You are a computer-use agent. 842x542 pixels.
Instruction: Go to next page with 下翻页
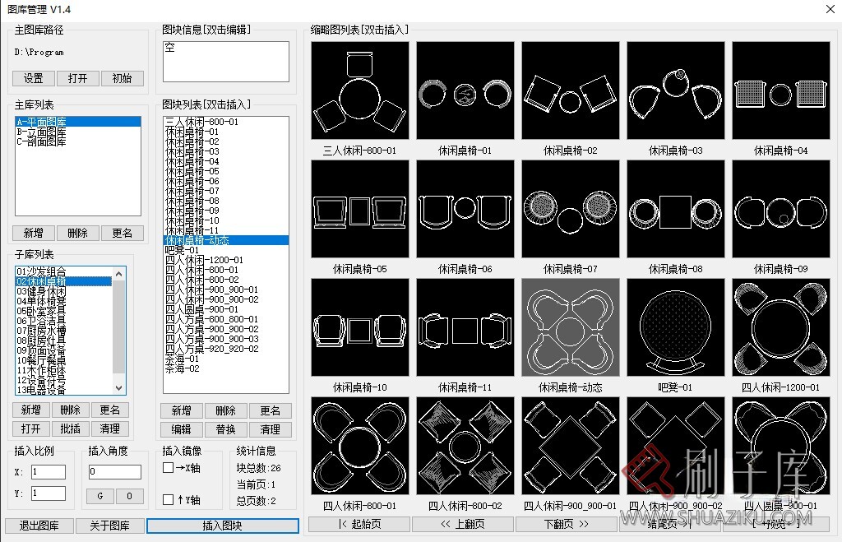click(567, 524)
